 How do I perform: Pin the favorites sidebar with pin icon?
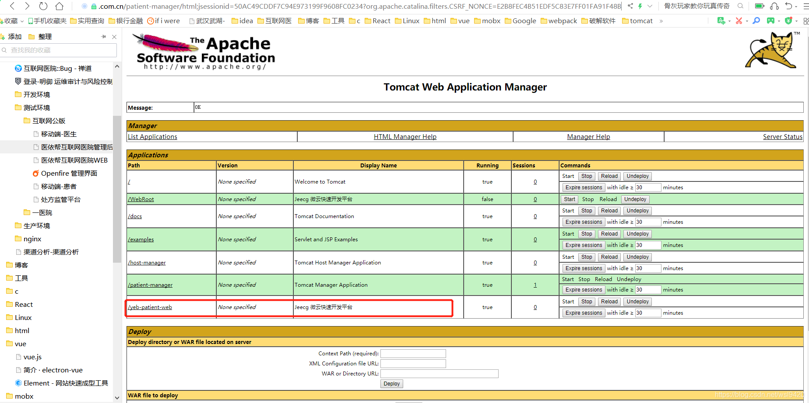[x=103, y=37]
